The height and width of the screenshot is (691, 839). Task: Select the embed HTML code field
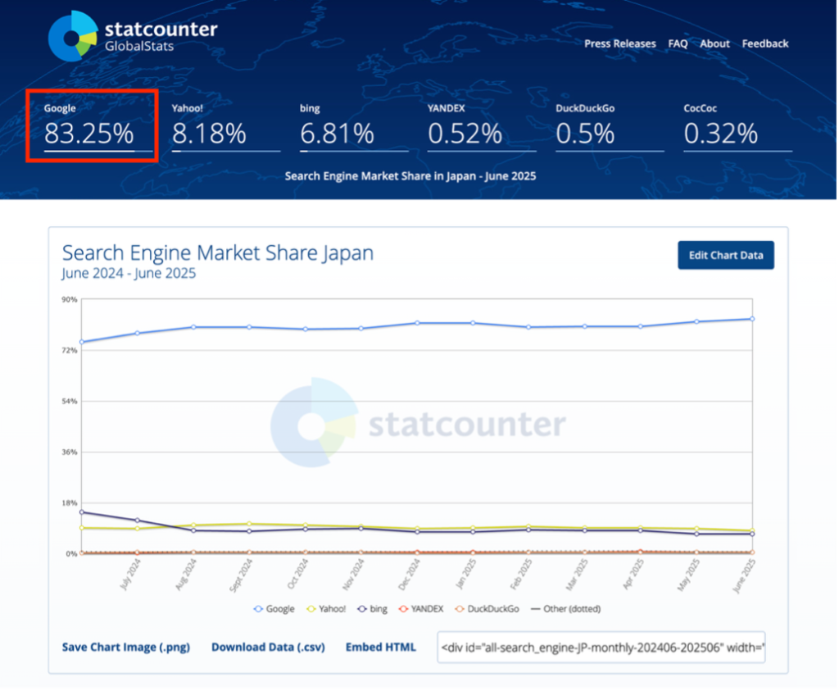tap(601, 647)
